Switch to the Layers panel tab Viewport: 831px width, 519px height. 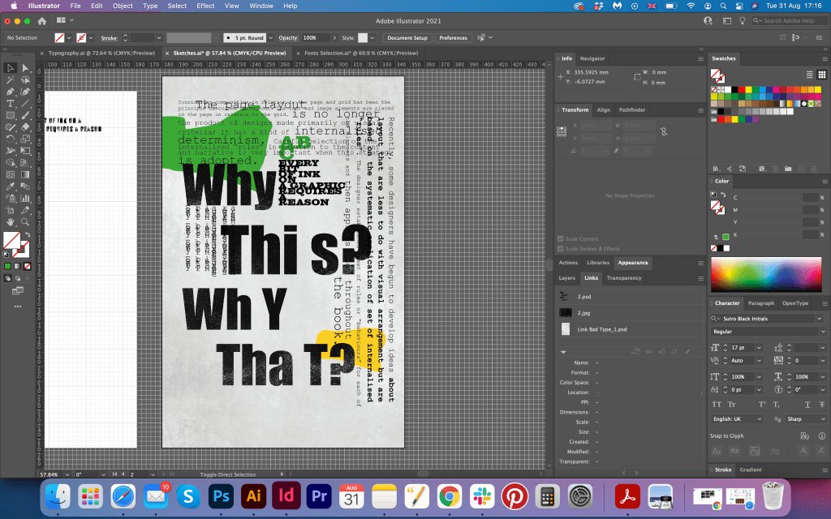(567, 278)
